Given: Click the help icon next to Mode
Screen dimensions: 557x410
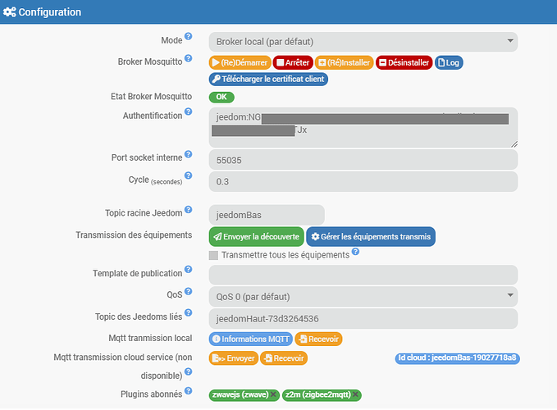Looking at the screenshot, I should [x=189, y=37].
